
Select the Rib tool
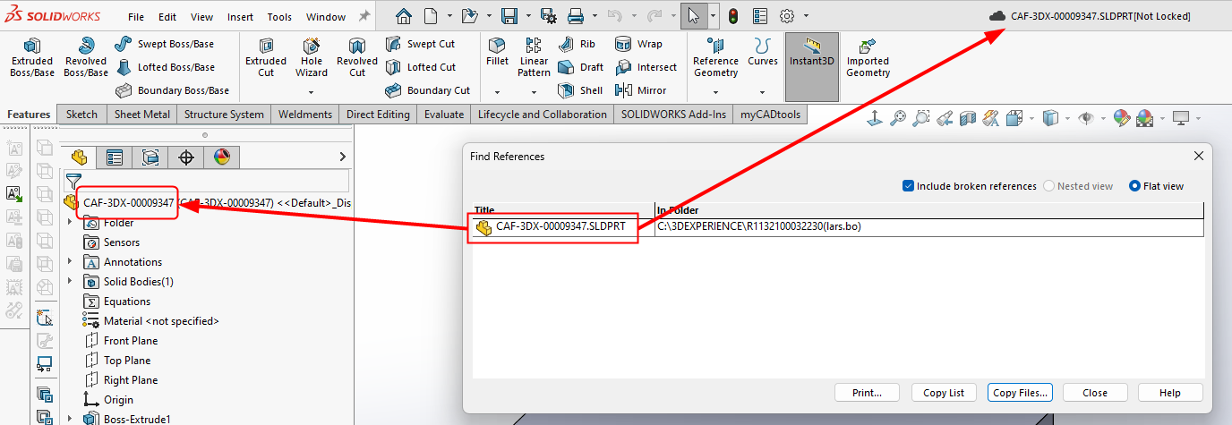tap(576, 44)
